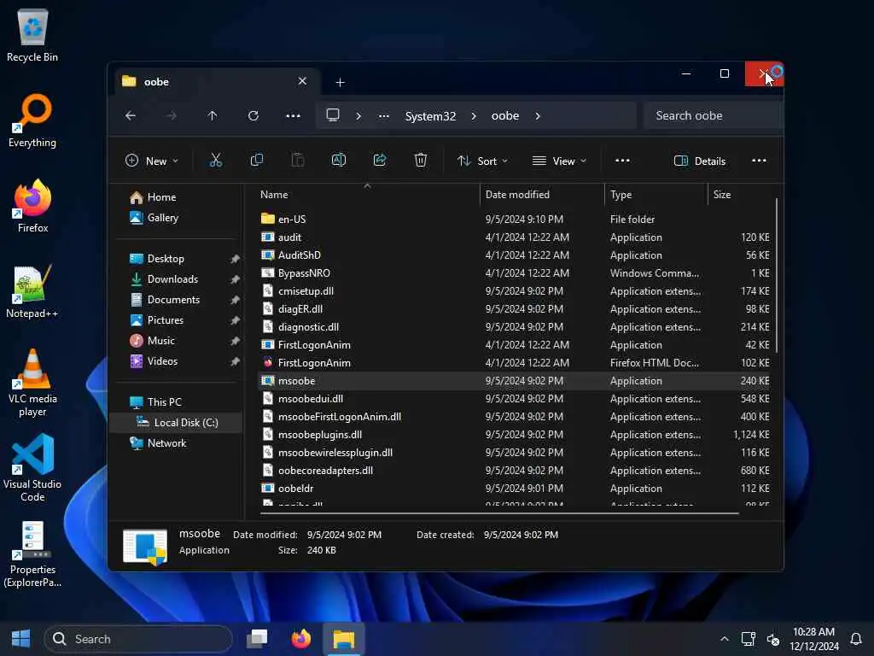
Task: Open the View dropdown
Action: pyautogui.click(x=559, y=161)
